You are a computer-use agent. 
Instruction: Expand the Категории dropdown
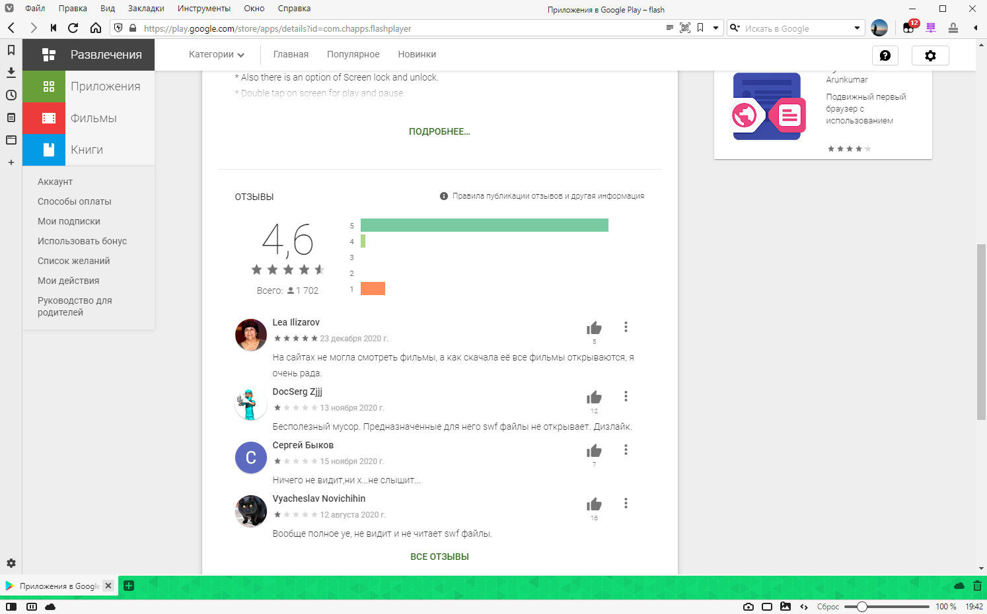(216, 54)
